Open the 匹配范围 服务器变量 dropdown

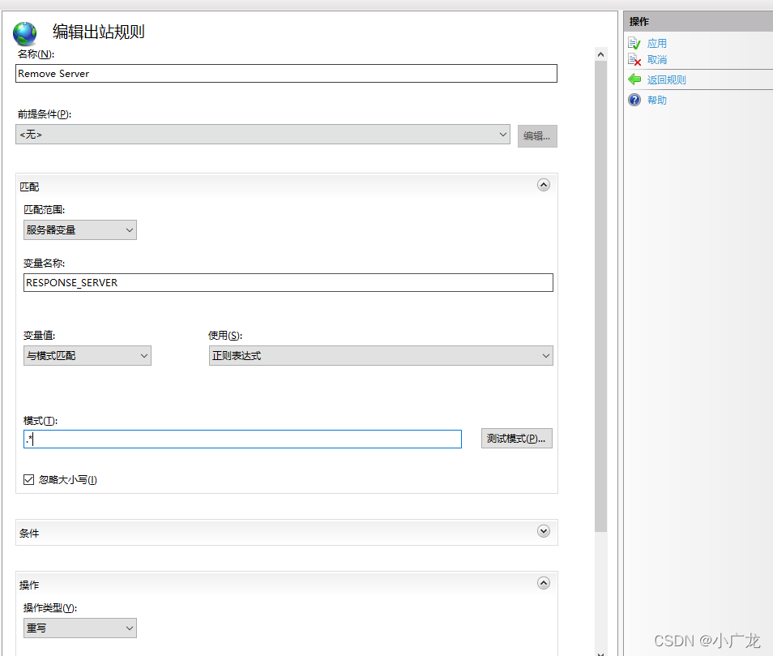coord(80,229)
